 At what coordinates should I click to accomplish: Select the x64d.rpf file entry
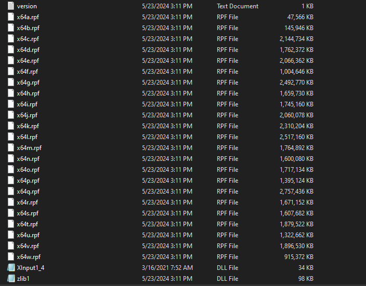28,50
